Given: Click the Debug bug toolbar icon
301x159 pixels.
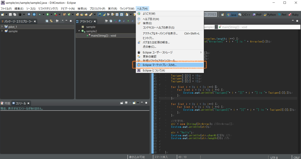Looking at the screenshot, I should click(x=40, y=14).
